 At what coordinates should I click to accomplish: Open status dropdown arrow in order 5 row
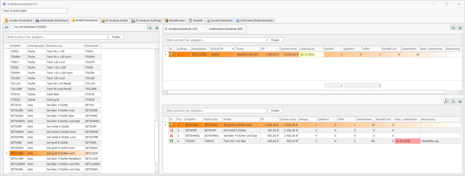point(174,54)
